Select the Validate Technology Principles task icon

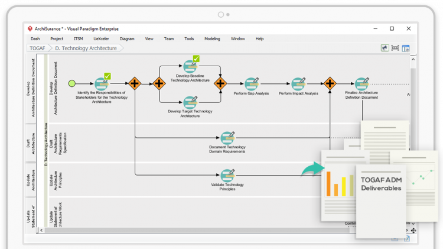point(227,175)
